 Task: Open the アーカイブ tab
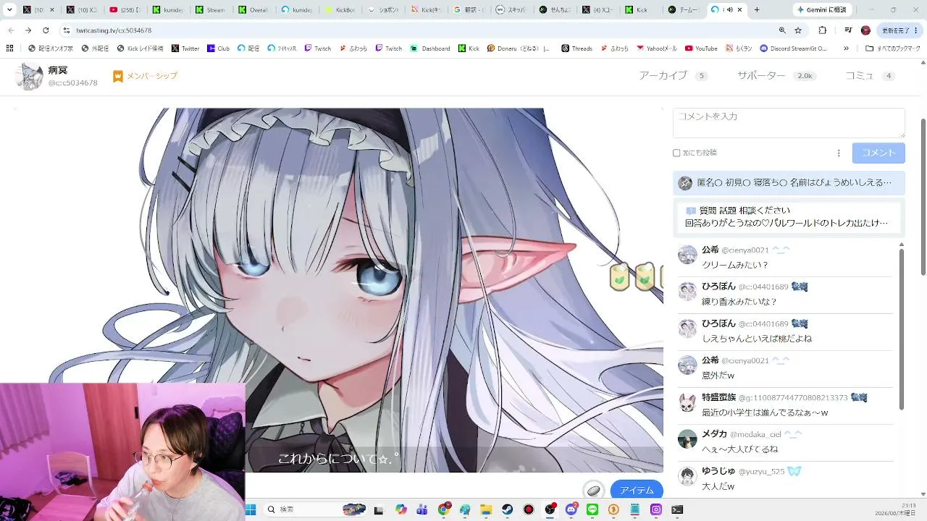pyautogui.click(x=673, y=76)
